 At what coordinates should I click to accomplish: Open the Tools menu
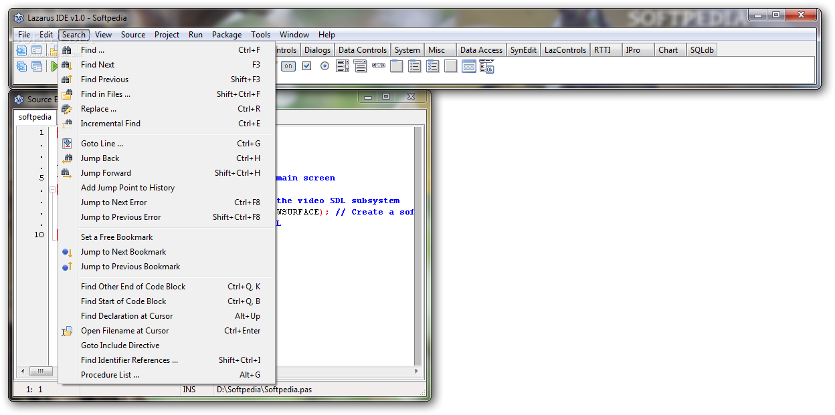[261, 35]
